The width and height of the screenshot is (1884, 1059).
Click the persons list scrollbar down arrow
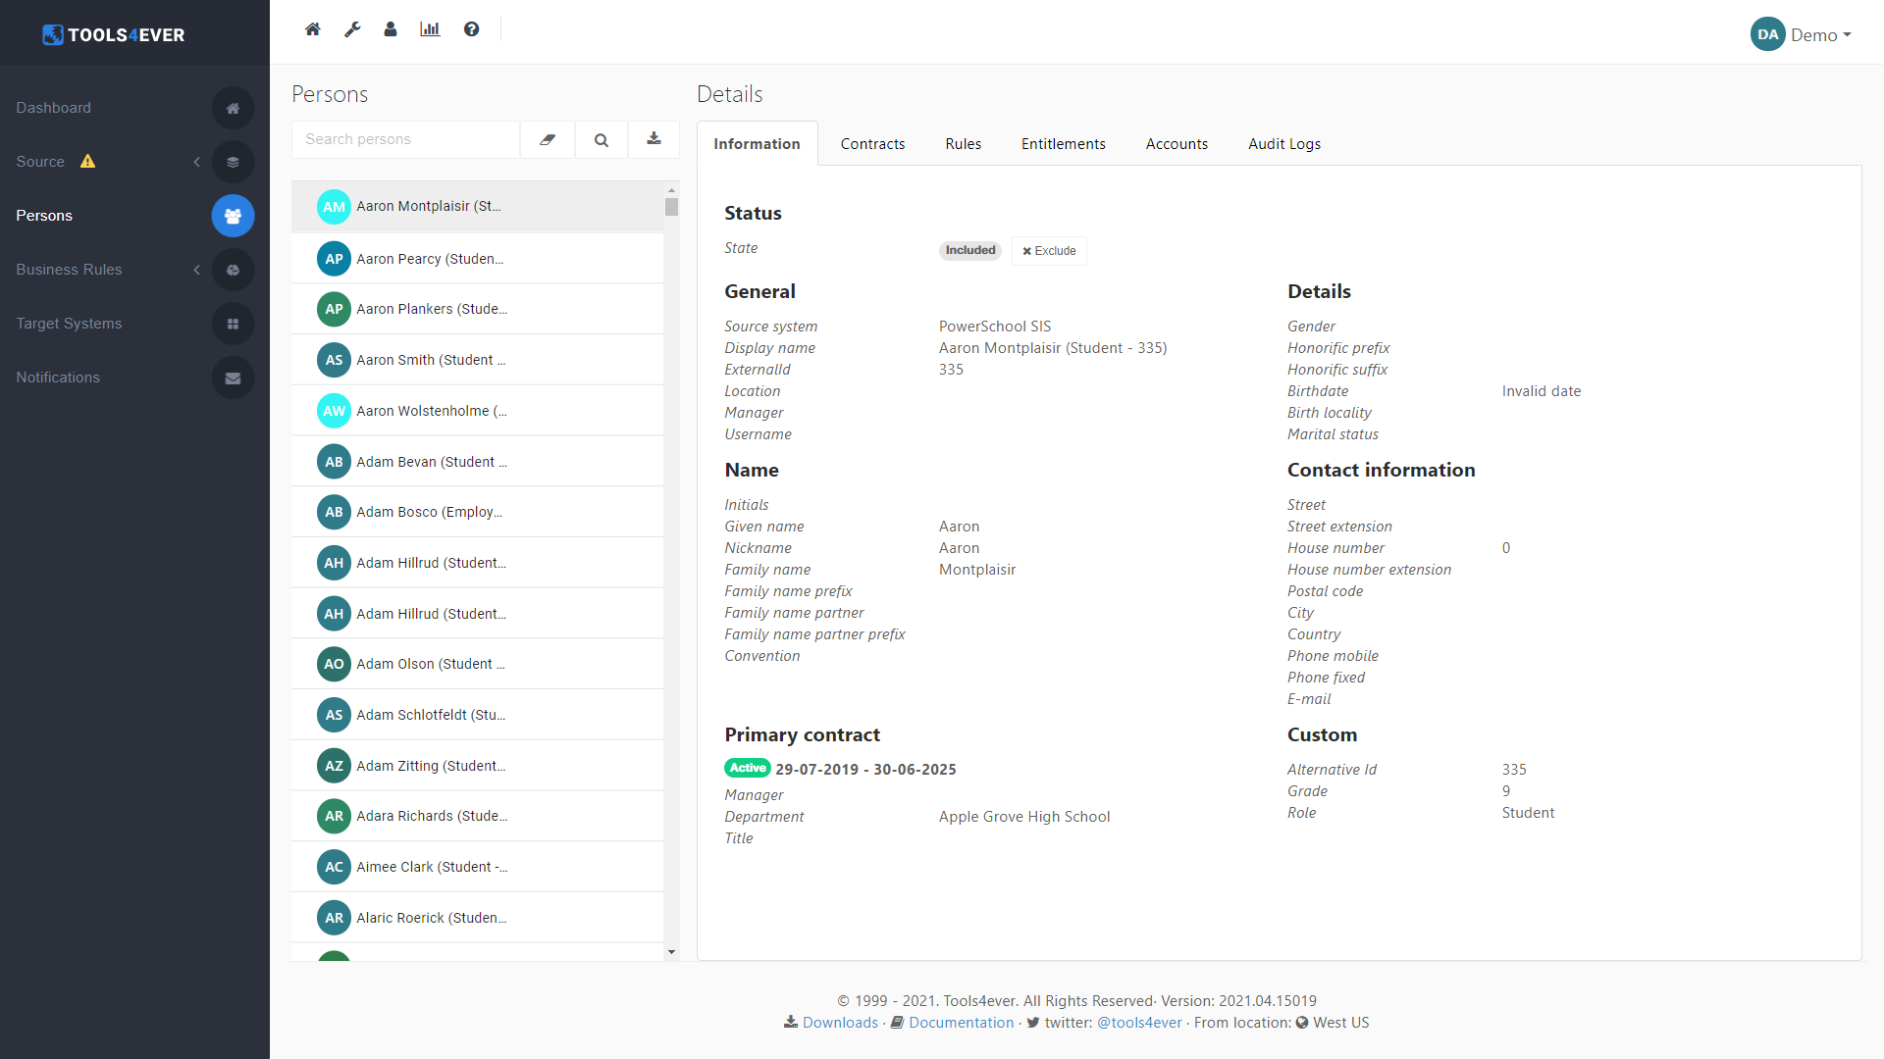(x=671, y=951)
